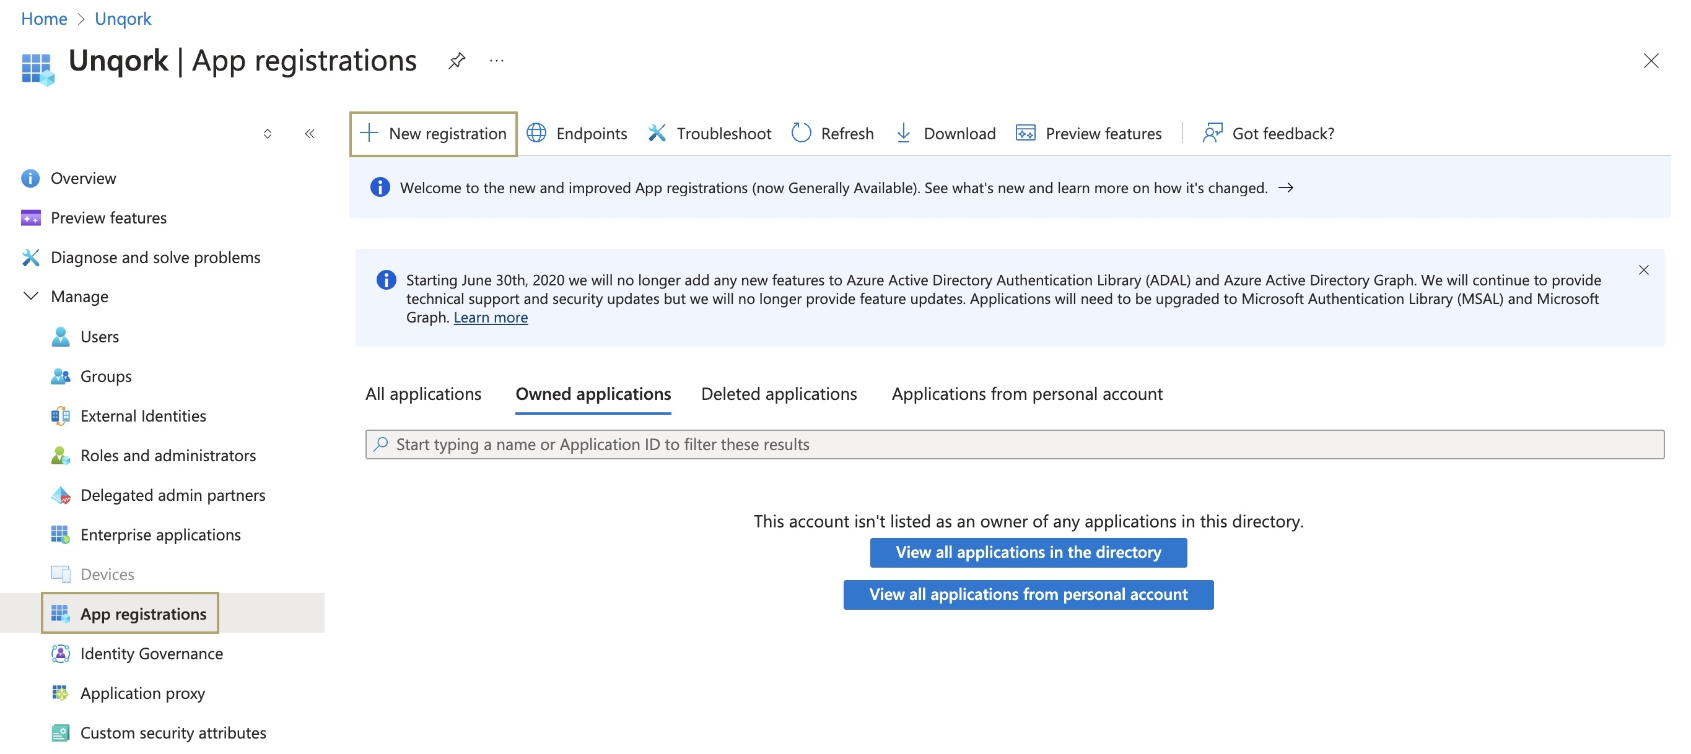Click the Endpoints label in the toolbar

click(x=592, y=134)
